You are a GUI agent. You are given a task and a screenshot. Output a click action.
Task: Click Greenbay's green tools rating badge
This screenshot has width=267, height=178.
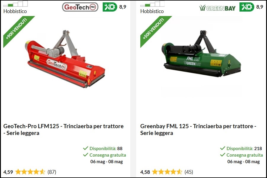pos(247,7)
